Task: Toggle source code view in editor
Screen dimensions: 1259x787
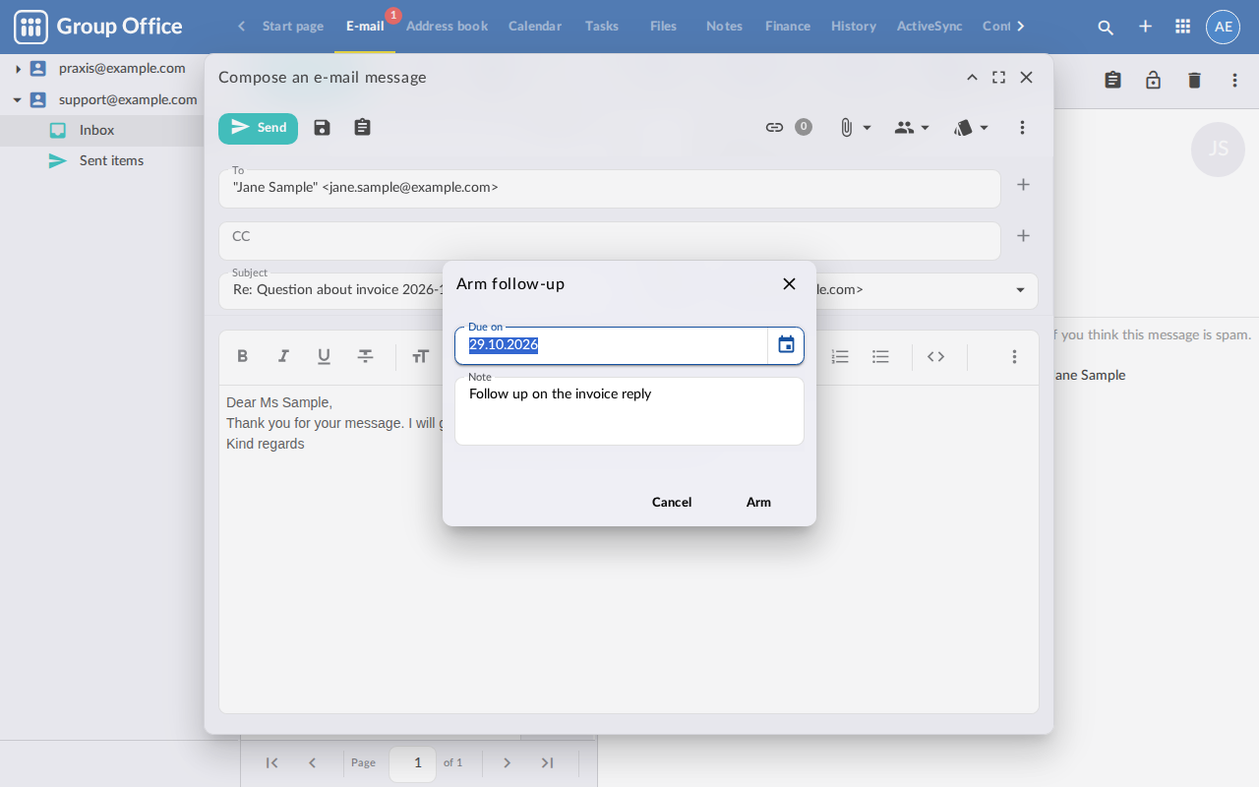Action: (x=935, y=357)
